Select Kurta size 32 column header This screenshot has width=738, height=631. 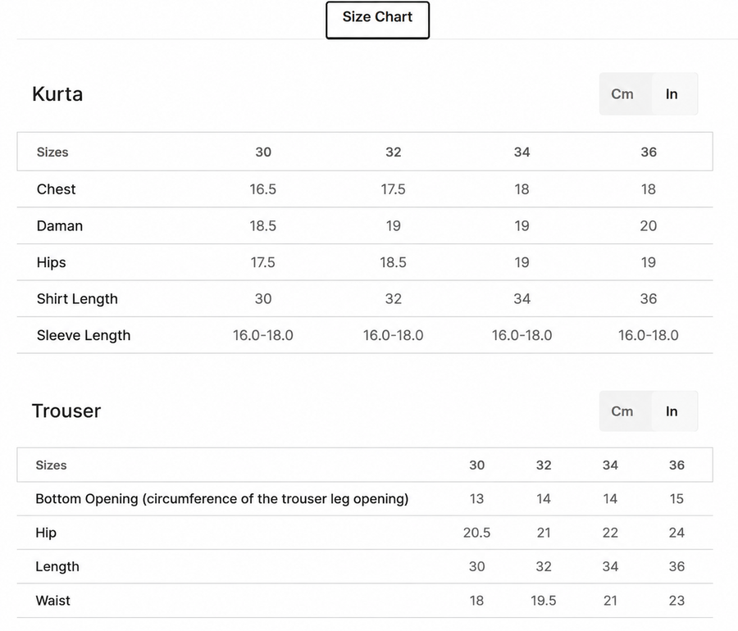tap(394, 152)
